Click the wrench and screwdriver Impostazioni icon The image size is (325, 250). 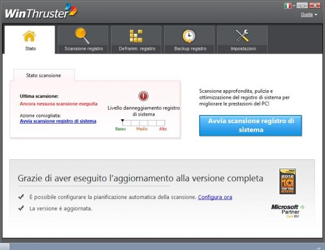pyautogui.click(x=242, y=36)
